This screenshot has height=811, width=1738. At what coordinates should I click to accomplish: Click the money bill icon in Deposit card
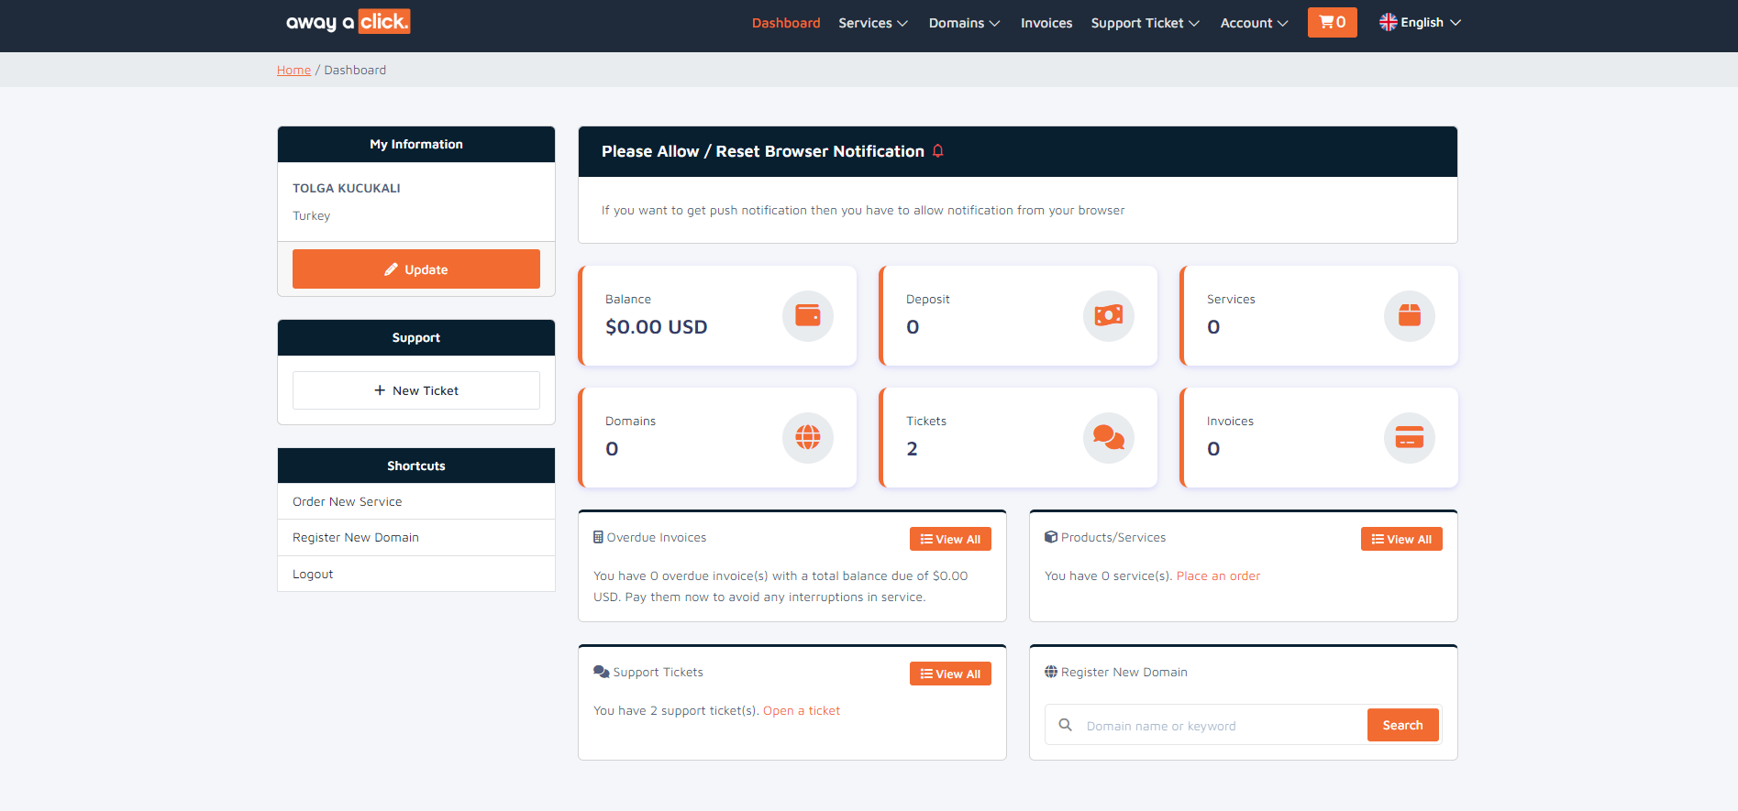[1108, 316]
